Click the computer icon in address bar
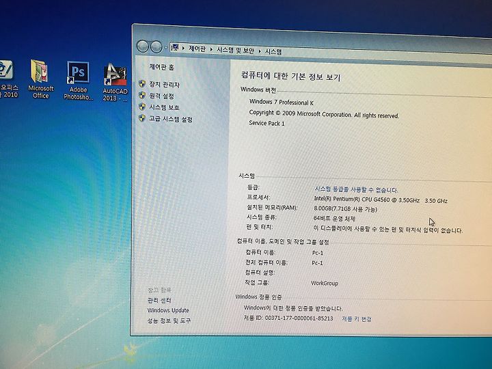Image resolution: width=492 pixels, height=369 pixels. 175,48
